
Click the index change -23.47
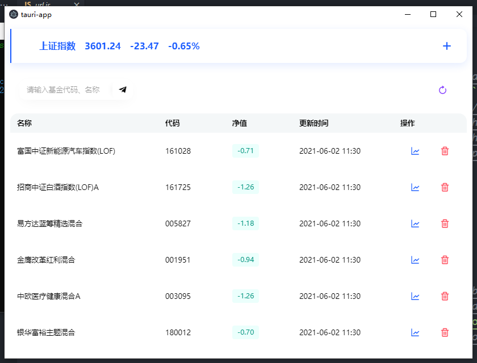144,46
